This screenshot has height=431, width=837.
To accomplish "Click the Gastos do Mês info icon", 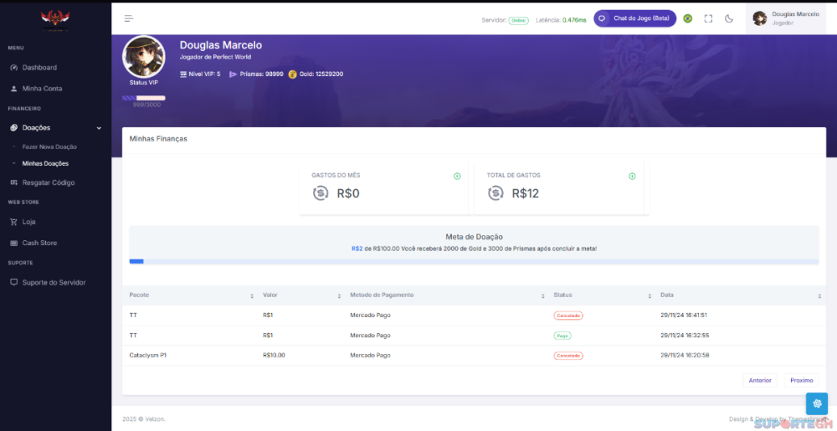I will coord(457,176).
